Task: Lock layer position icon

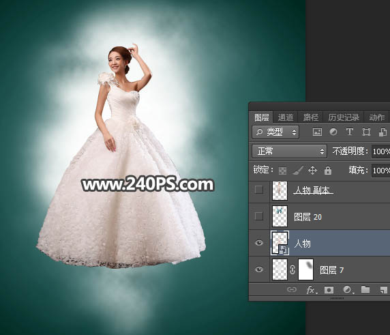Action: coord(312,171)
